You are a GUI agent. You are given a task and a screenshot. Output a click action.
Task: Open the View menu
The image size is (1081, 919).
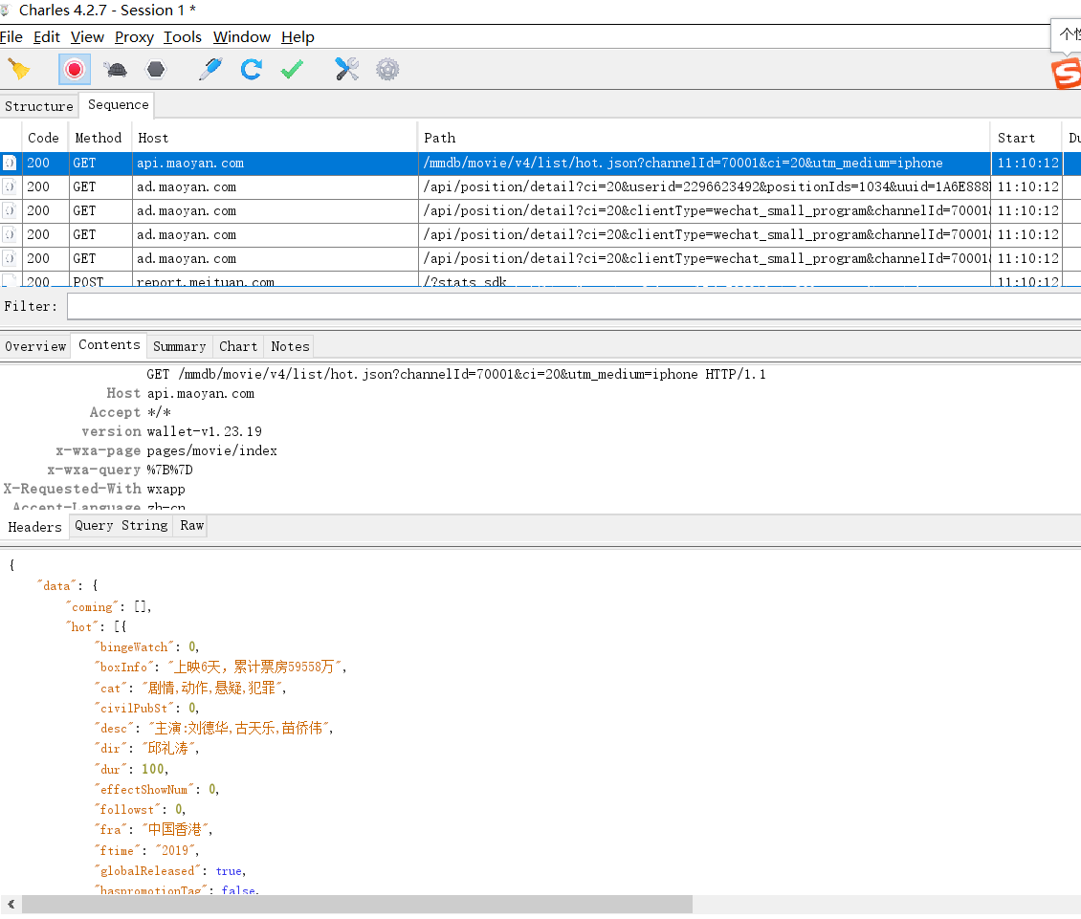click(x=87, y=37)
